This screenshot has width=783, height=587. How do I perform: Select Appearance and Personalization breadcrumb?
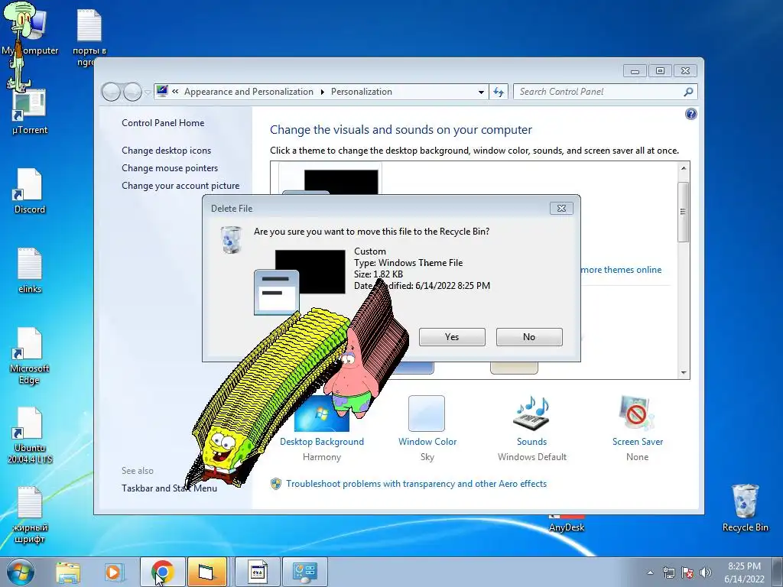[x=249, y=92]
